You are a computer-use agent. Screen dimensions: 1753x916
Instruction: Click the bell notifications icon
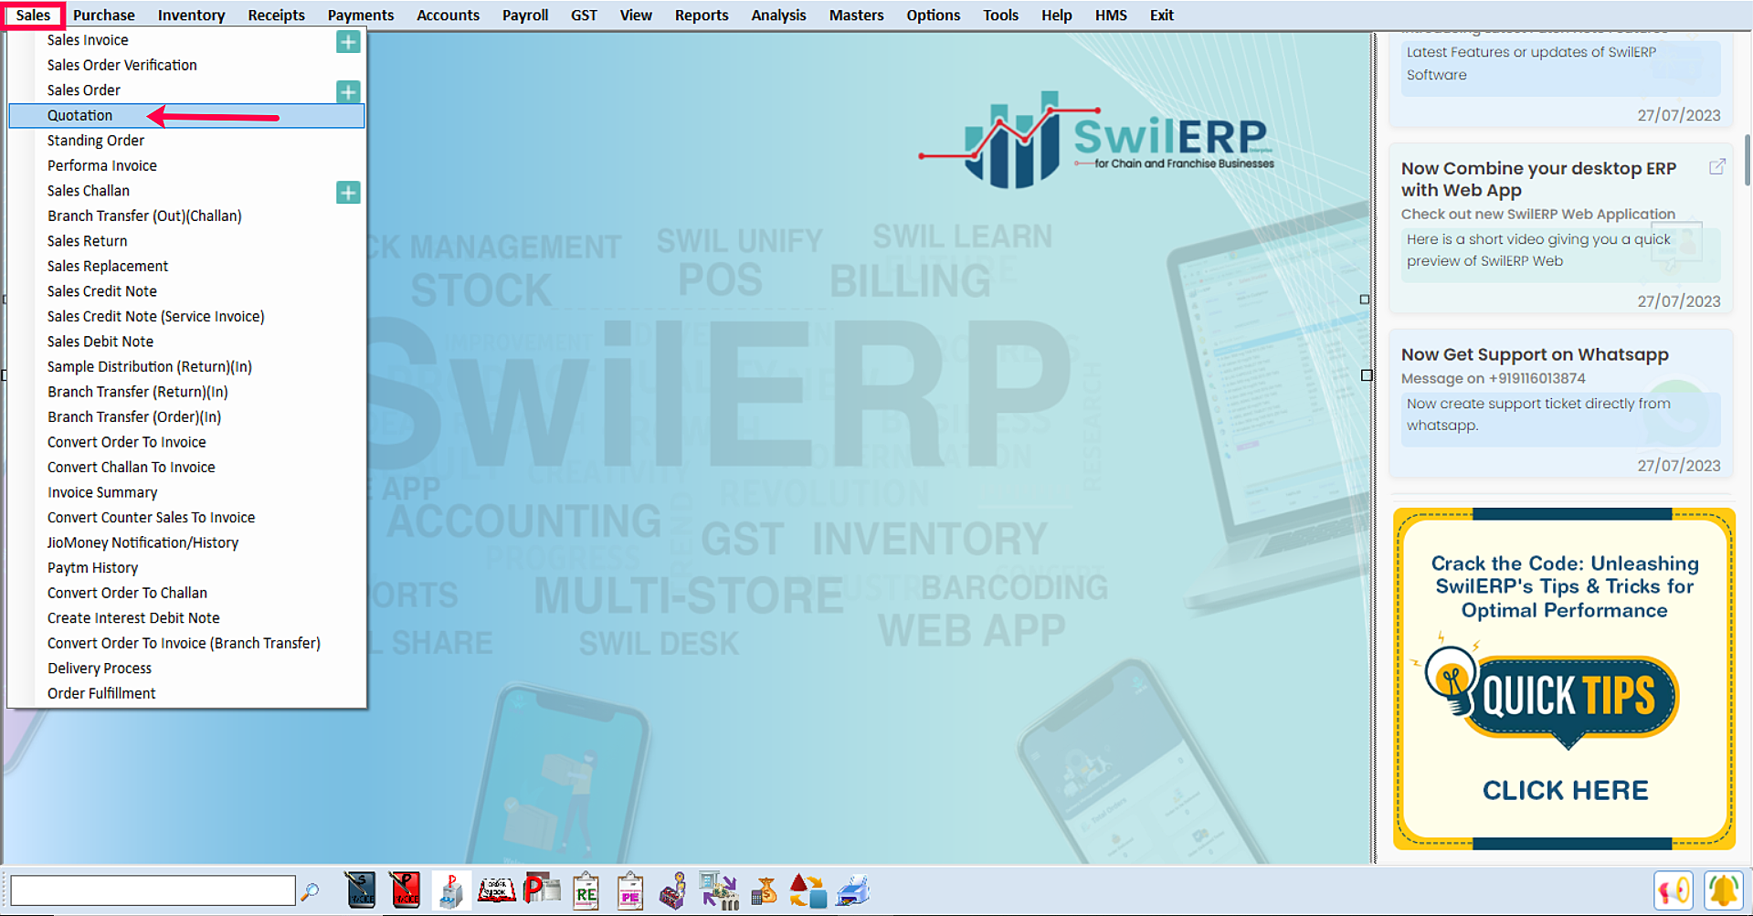(1723, 891)
